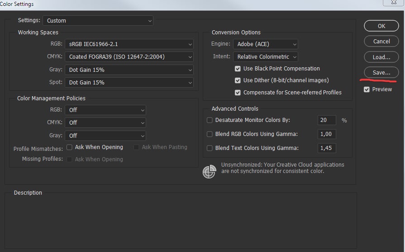Open the Conversion Engine Adobe (ACE) dropdown

pyautogui.click(x=266, y=44)
